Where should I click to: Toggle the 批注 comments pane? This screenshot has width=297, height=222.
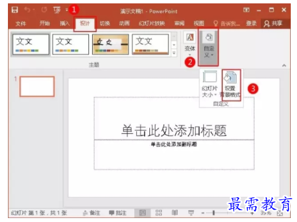[118, 213]
